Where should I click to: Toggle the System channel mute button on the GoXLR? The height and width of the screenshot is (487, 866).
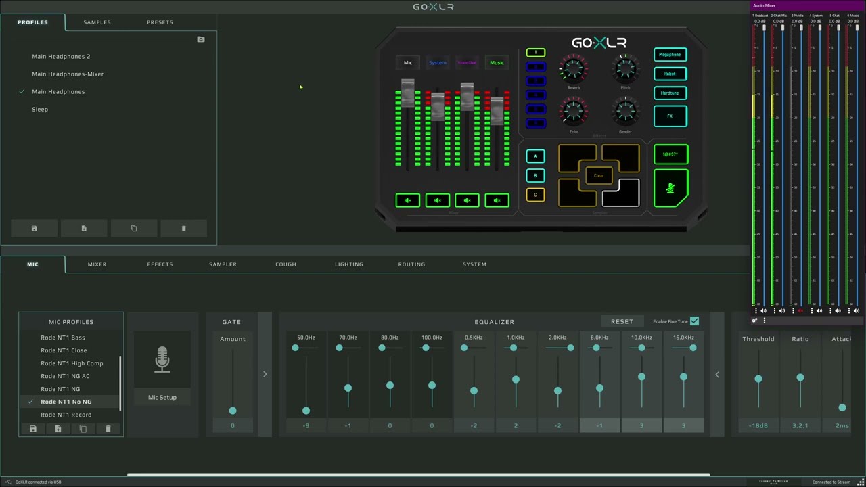click(438, 200)
